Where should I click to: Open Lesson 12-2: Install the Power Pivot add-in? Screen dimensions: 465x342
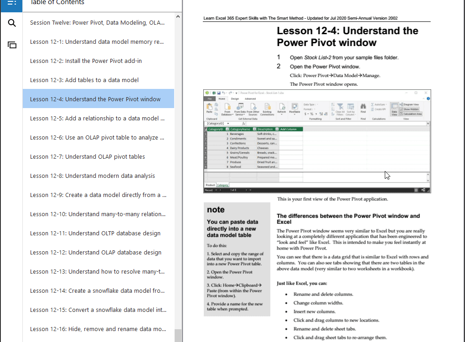pyautogui.click(x=98, y=61)
